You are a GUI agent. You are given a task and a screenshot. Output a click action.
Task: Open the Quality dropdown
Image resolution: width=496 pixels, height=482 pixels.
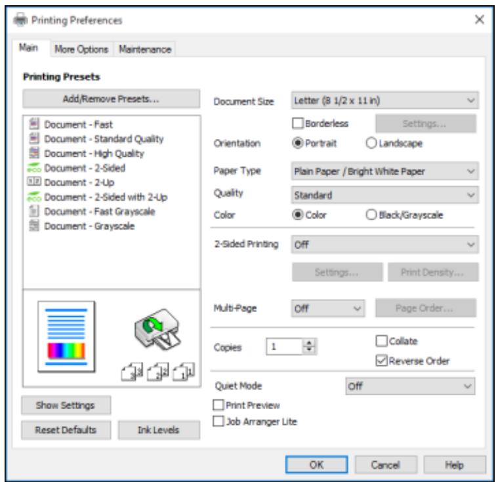pos(384,195)
